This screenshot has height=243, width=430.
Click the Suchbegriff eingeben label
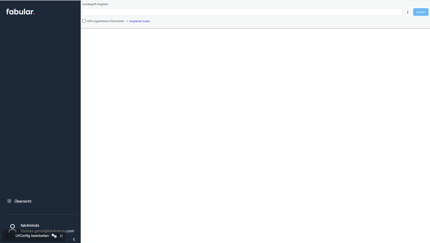pyautogui.click(x=95, y=4)
